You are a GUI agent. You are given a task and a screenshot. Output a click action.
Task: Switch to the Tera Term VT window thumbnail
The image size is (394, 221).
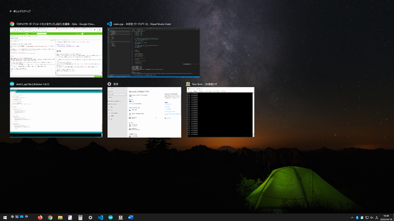pos(220,112)
